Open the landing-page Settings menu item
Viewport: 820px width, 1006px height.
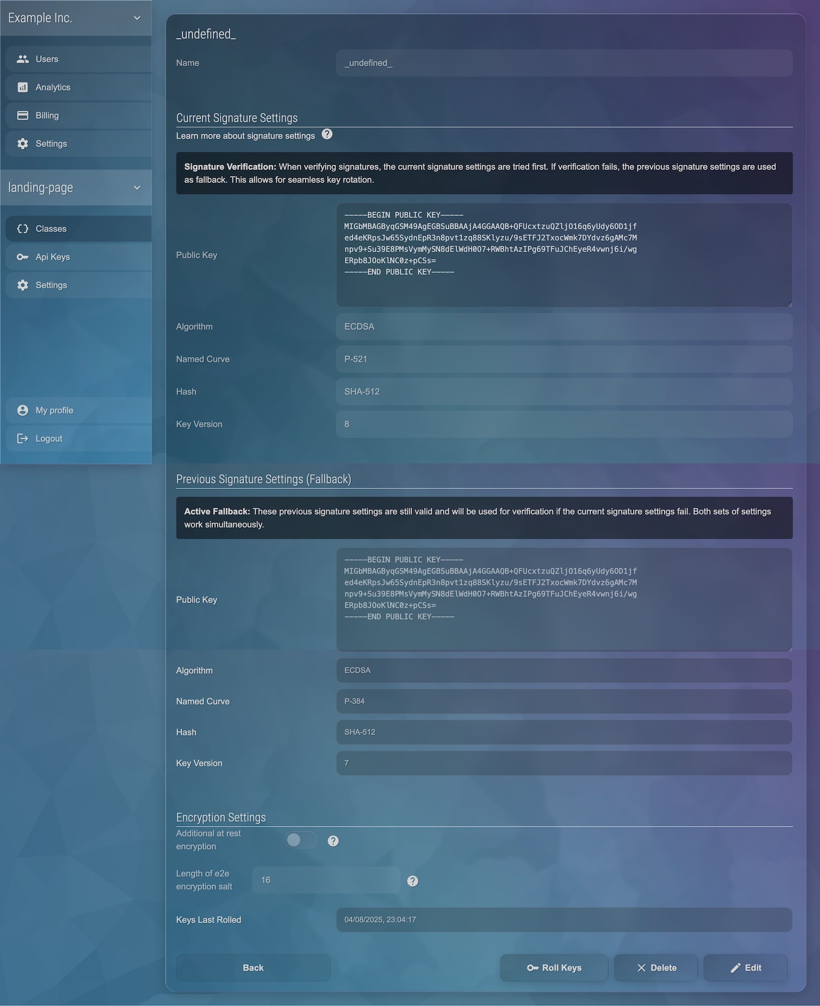(x=51, y=285)
